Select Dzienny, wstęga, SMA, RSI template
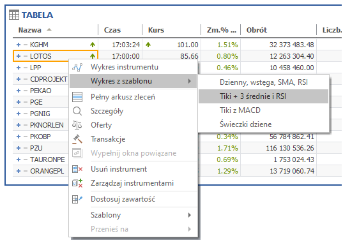The image size is (343, 245). (263, 82)
